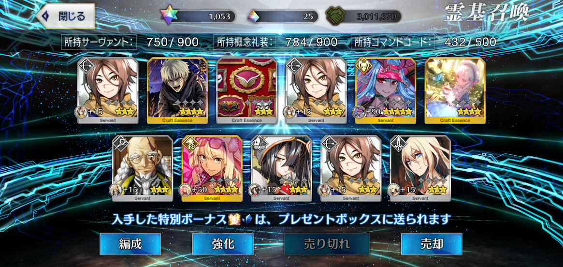The height and width of the screenshot is (267, 563).
Task: Select the five-star +90 Servant card
Action: (385, 90)
